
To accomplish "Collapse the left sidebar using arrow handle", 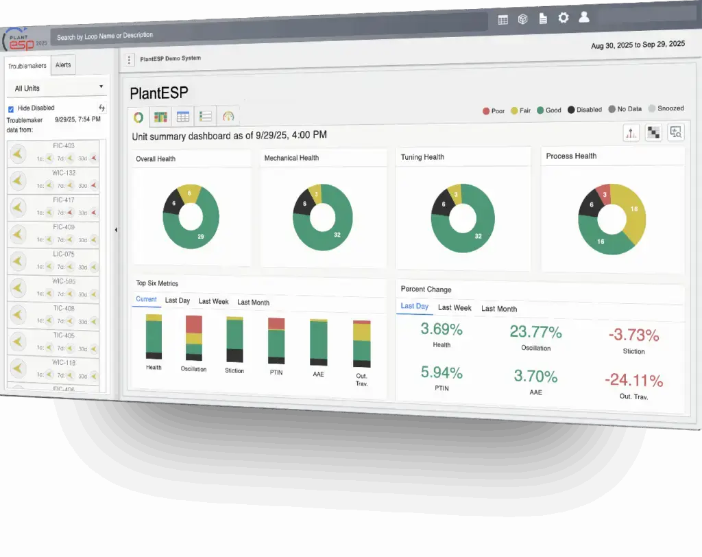I will point(115,230).
